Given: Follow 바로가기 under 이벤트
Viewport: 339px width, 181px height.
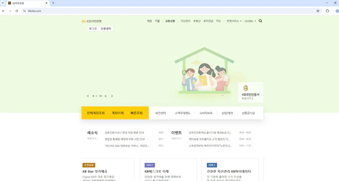Looking at the screenshot, I should coord(177,139).
